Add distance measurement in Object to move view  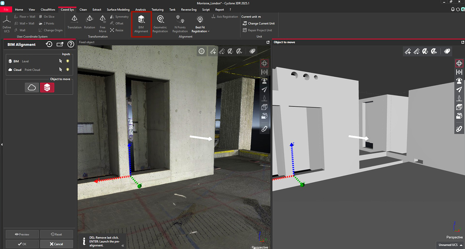tap(408, 51)
